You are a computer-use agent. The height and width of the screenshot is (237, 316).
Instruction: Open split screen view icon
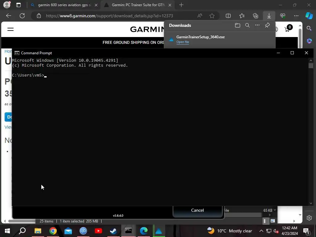(x=228, y=16)
